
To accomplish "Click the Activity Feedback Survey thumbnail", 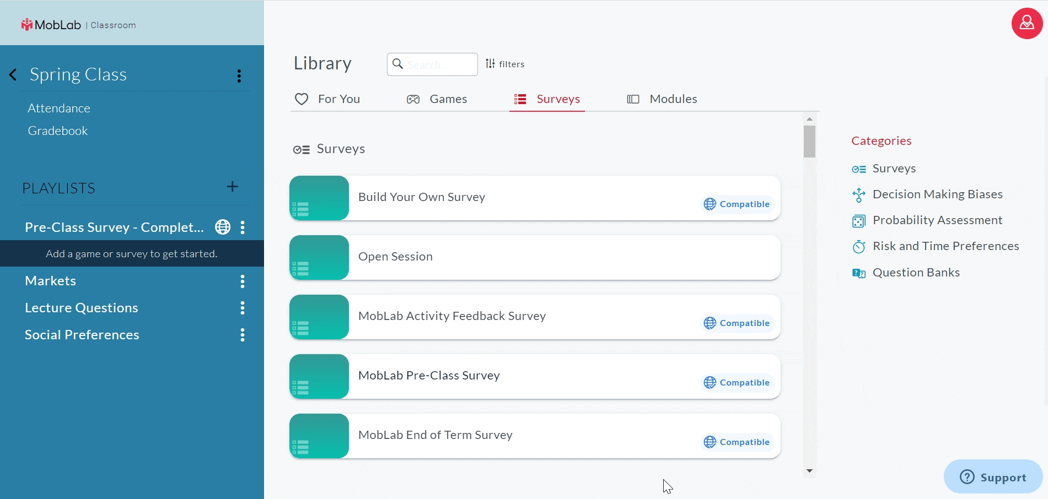I will [319, 317].
